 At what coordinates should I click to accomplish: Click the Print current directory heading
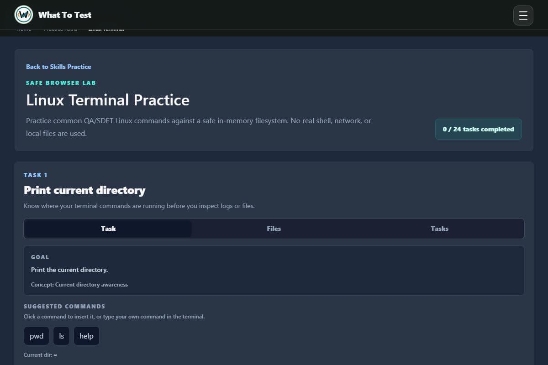pyautogui.click(x=84, y=190)
